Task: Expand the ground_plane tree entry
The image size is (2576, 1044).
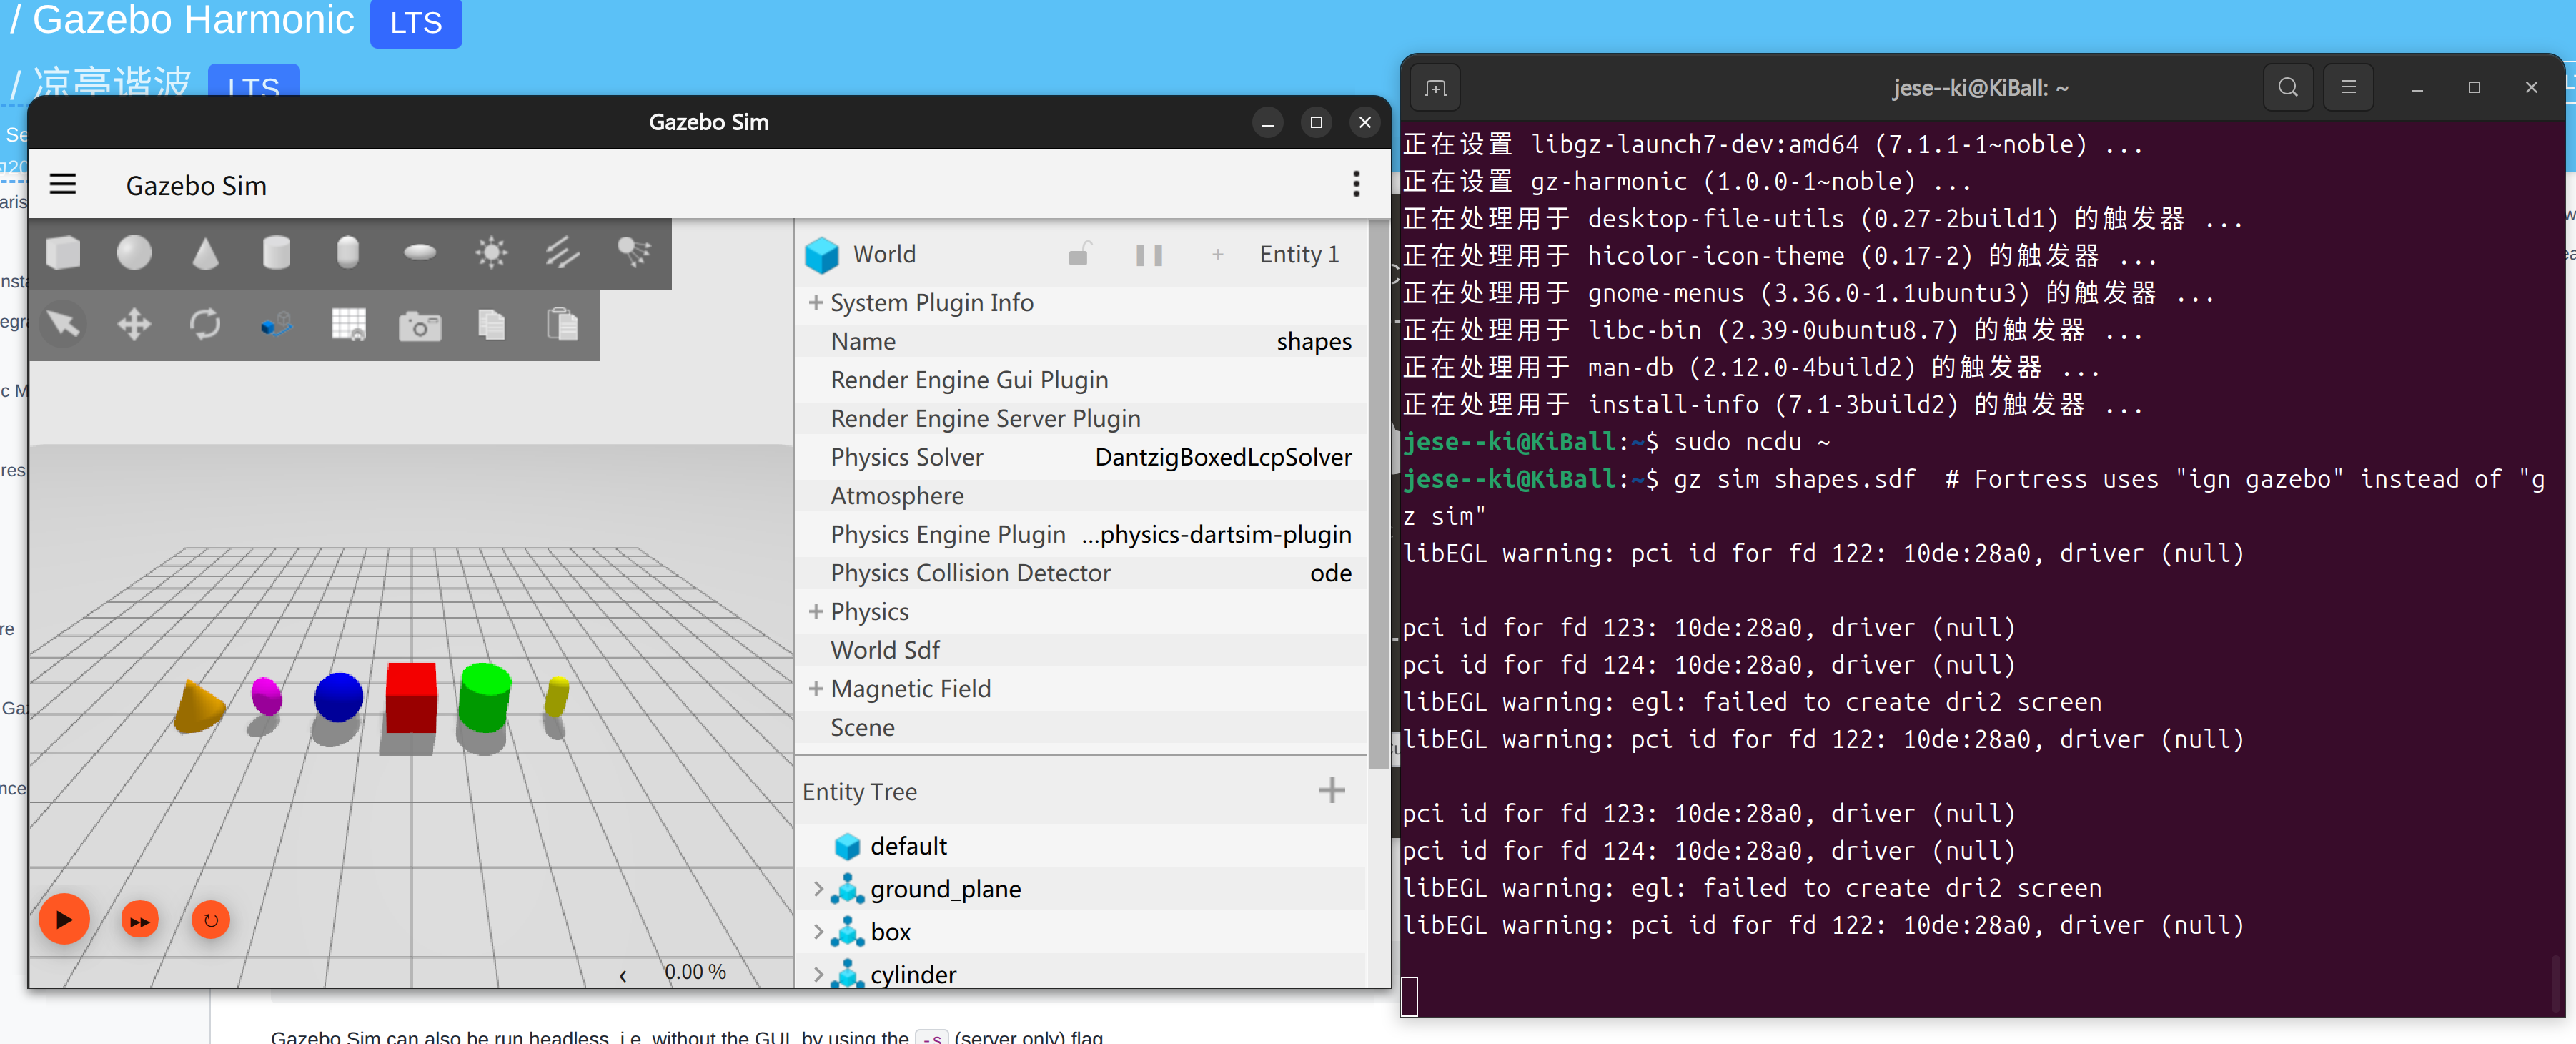Action: pyautogui.click(x=819, y=889)
